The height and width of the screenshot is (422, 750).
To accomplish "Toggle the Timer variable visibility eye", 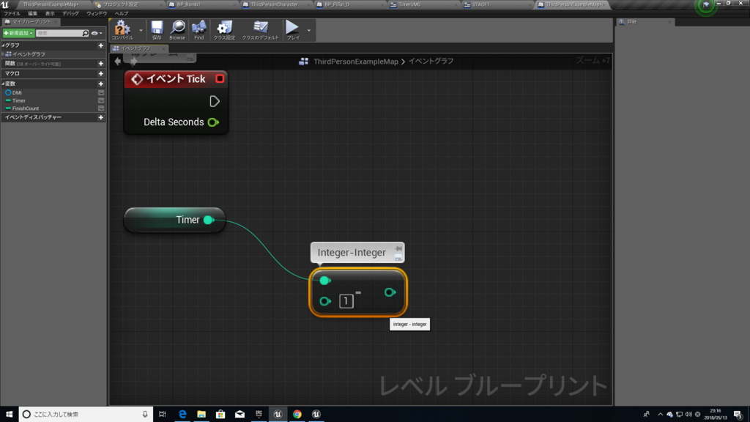I will tap(101, 100).
